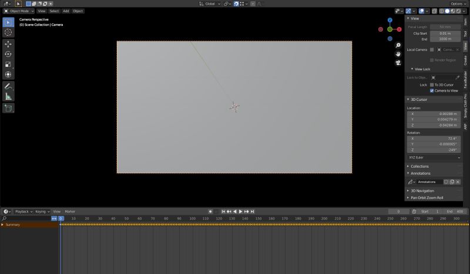Click the green Y axis gizmo ball
470x274 pixels.
click(x=390, y=29)
